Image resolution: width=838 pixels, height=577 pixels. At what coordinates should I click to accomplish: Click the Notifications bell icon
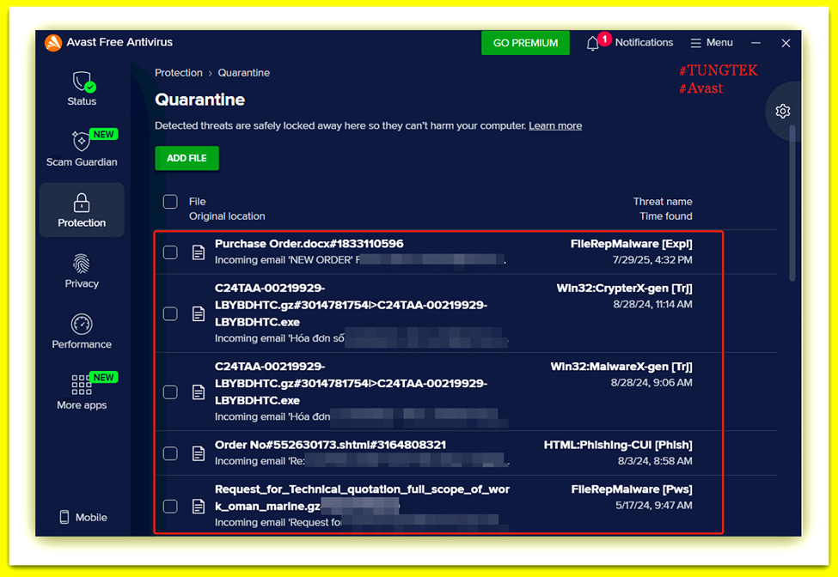click(592, 43)
